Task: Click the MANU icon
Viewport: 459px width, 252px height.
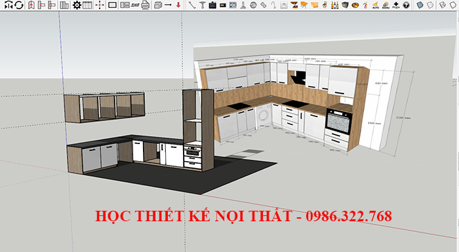Action: pyautogui.click(x=386, y=5)
